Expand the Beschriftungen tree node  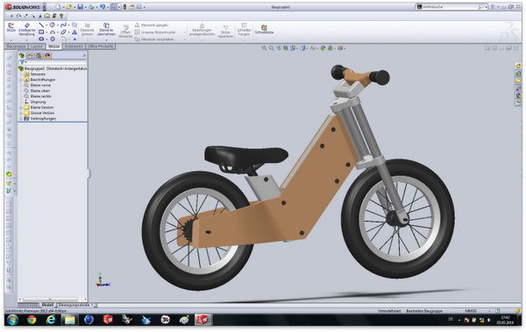pos(21,80)
